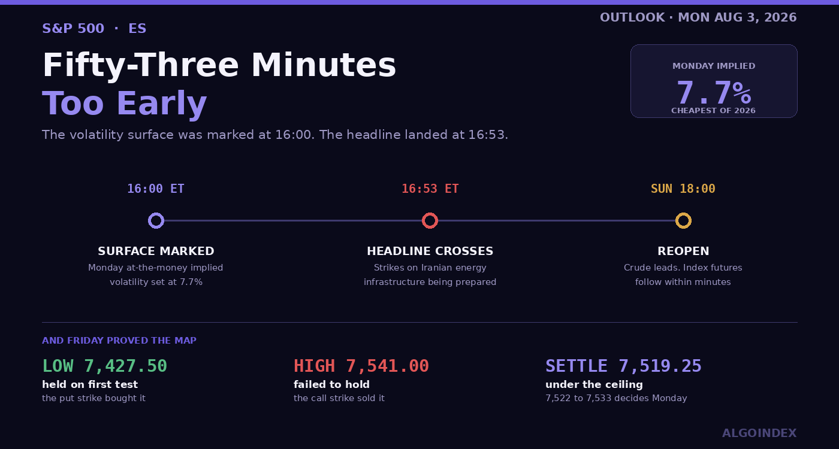839x449 pixels.
Task: Click the LOW 7,427.50 figure
Action: [104, 366]
